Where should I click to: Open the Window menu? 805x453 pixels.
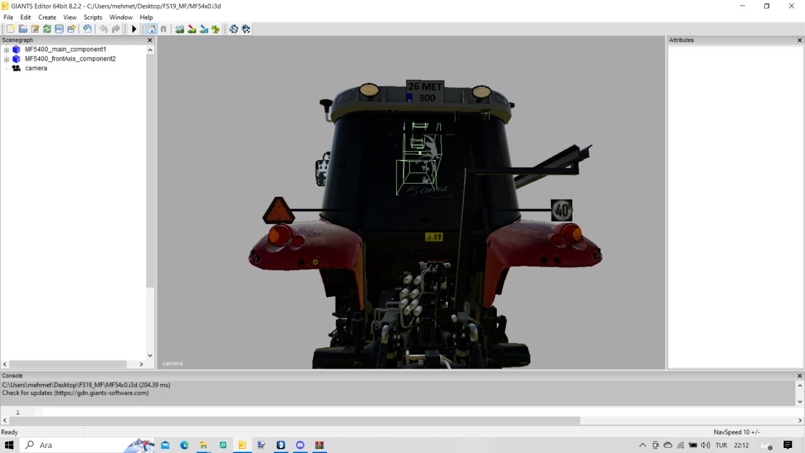tap(121, 18)
